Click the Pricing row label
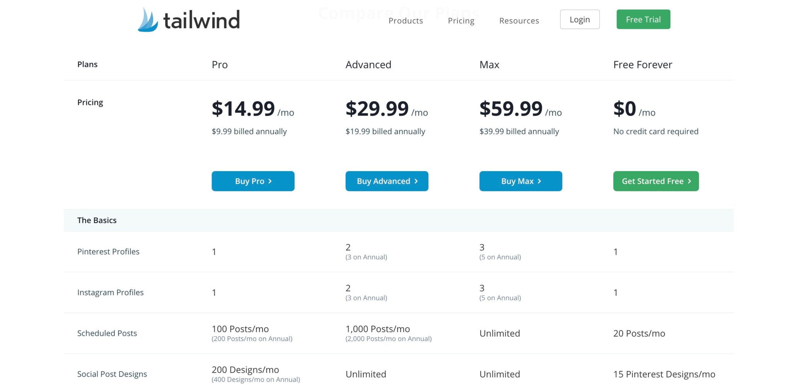The image size is (792, 388). pyautogui.click(x=90, y=102)
